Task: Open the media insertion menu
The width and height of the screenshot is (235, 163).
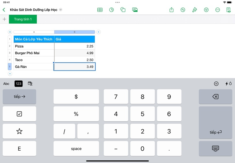Action: click(x=135, y=10)
